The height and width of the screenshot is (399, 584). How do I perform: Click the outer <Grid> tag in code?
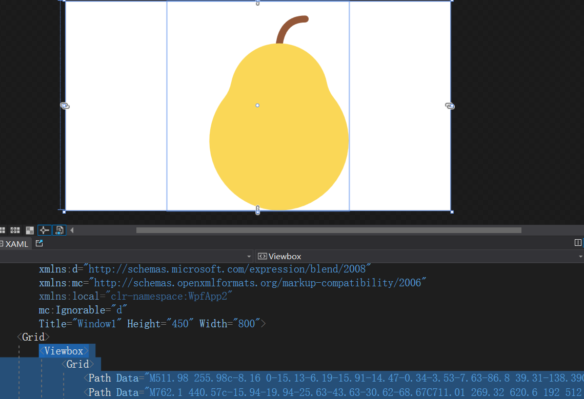point(33,337)
